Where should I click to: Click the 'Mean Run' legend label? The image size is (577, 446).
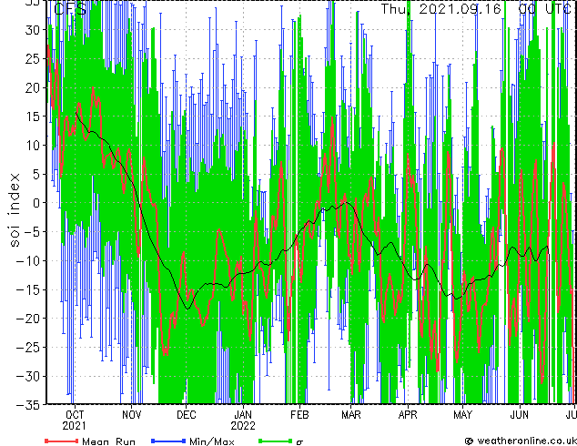click(x=108, y=441)
